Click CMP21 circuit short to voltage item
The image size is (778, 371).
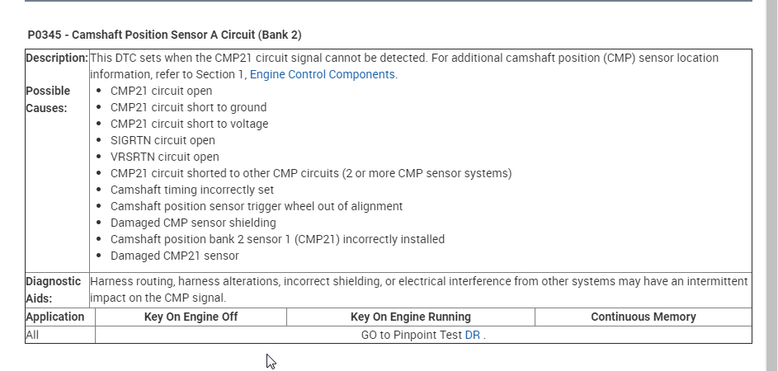pos(189,124)
